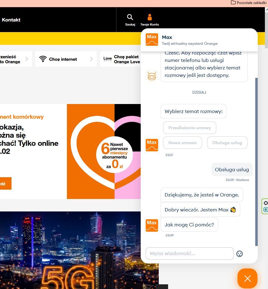
Task: Choose Przedłużenie umowy topic
Action: pyautogui.click(x=190, y=128)
